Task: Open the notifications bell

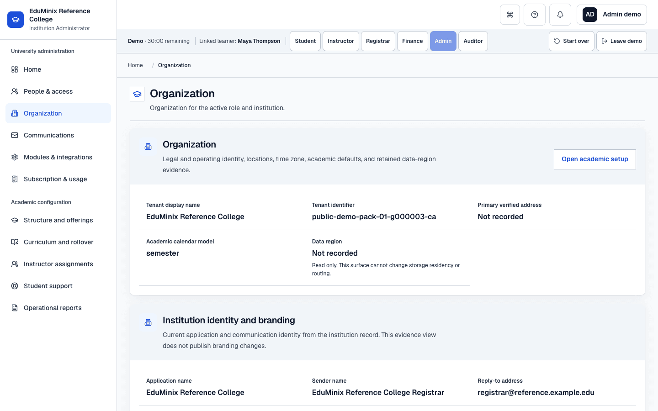Action: point(560,15)
